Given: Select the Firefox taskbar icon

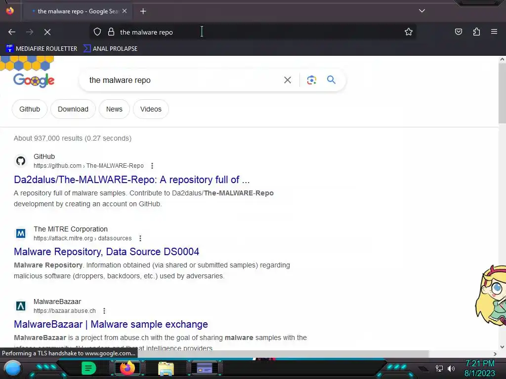Looking at the screenshot, I should coord(127,368).
